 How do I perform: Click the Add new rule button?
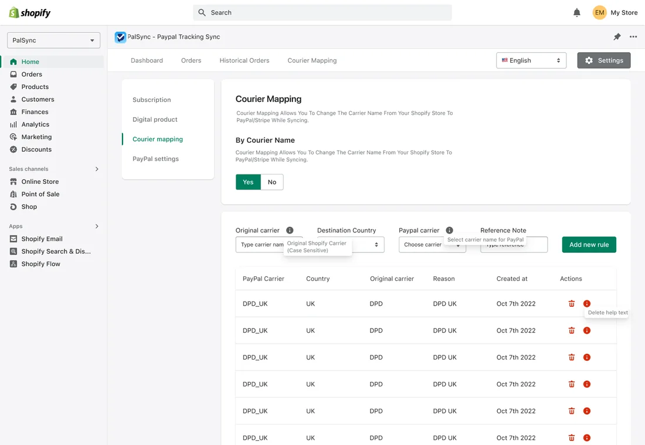click(x=589, y=245)
